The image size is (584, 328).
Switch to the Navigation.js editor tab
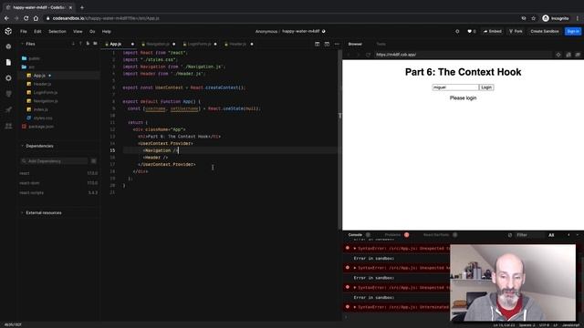click(x=158, y=44)
